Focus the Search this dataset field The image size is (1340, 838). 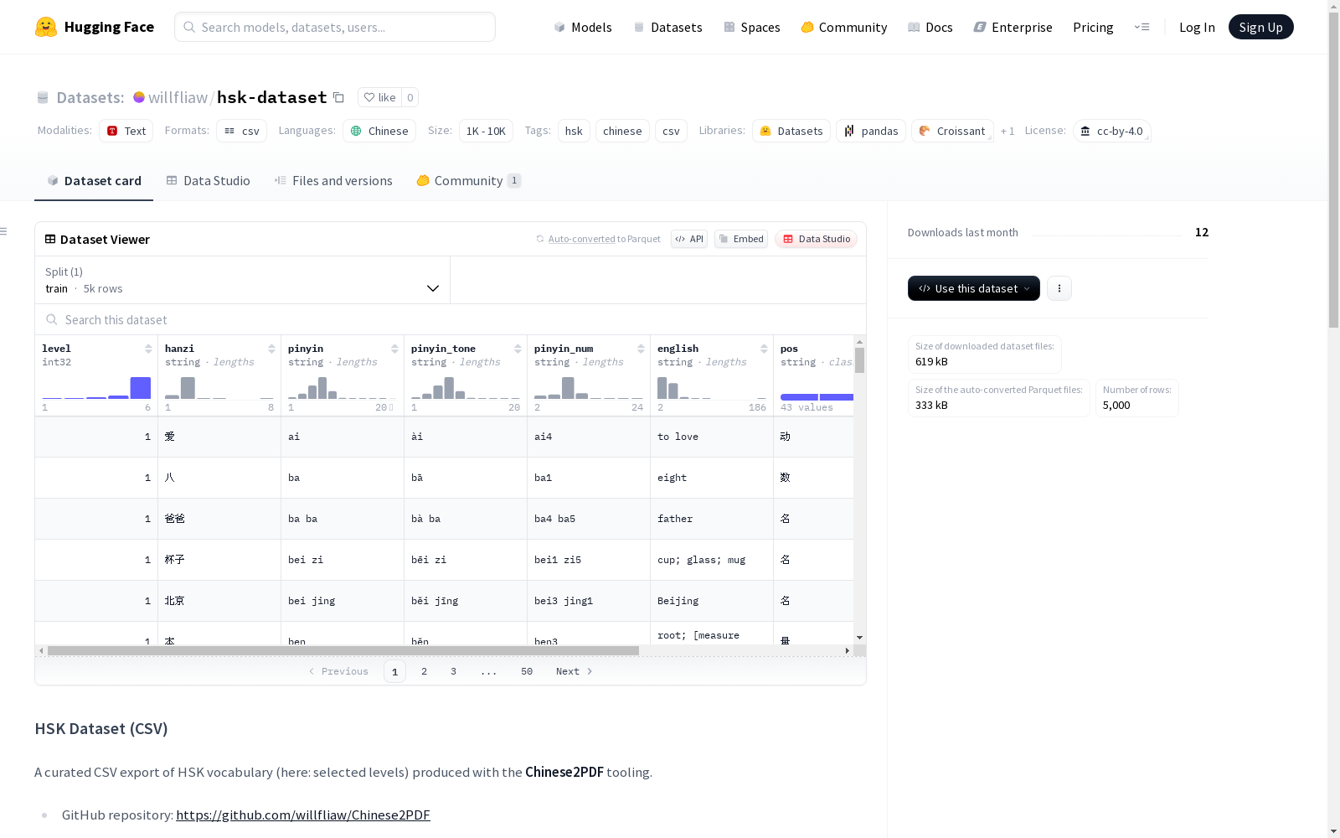[451, 320]
